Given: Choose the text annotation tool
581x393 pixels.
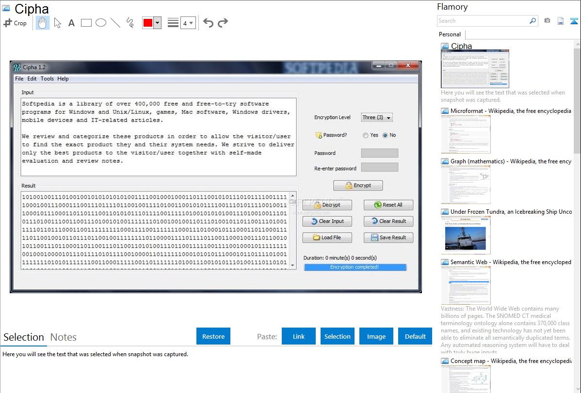Looking at the screenshot, I should click(71, 23).
